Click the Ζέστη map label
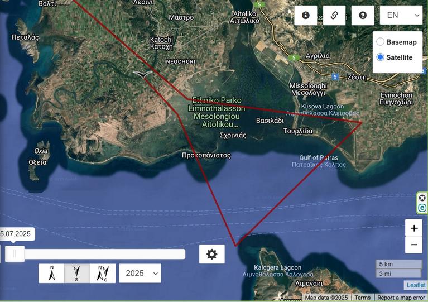This screenshot has width=428, height=302. pyautogui.click(x=357, y=77)
